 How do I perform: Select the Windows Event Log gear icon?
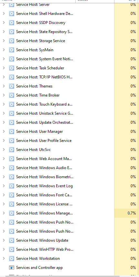point(11,186)
